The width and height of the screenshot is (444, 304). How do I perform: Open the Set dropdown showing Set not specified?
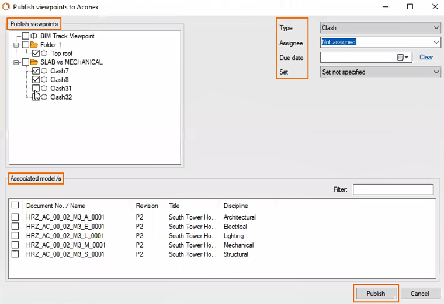point(380,72)
